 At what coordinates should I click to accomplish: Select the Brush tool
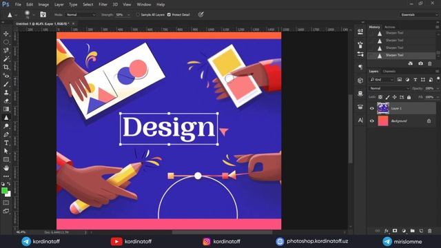click(x=6, y=84)
